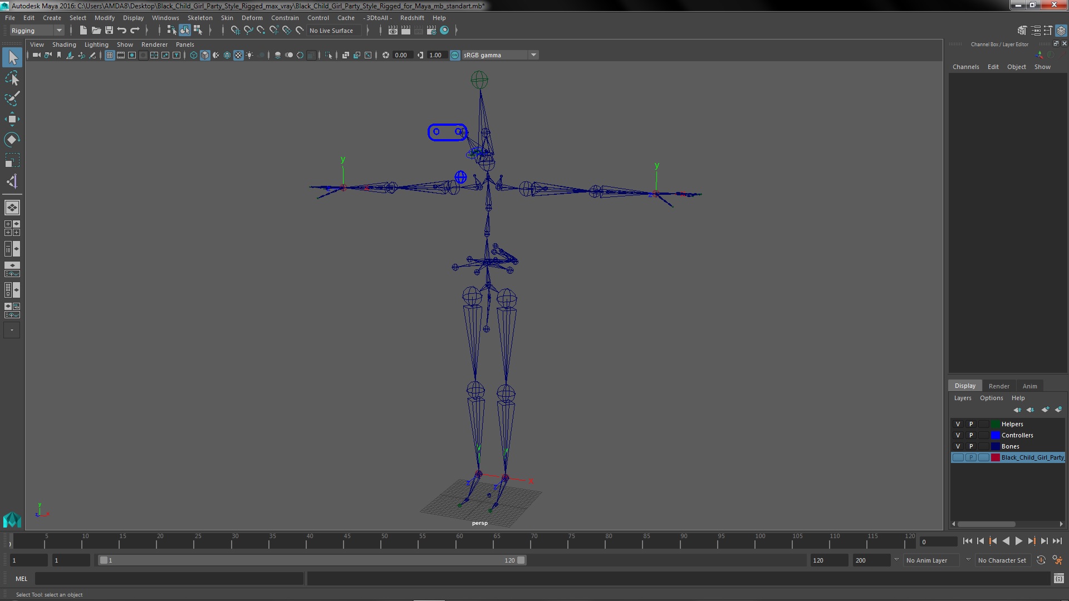
Task: Click the Channels menu in Channel Box
Action: (x=965, y=67)
